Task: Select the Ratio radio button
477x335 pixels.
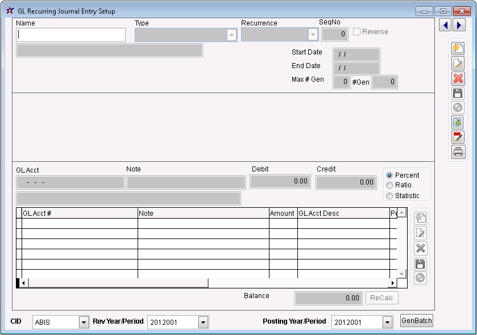Action: (389, 185)
